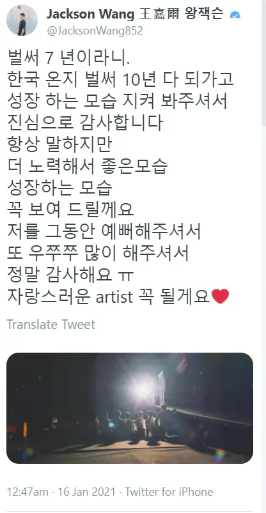The width and height of the screenshot is (266, 513).
Task: Open the Twitter for iPhone source link
Action: click(169, 492)
